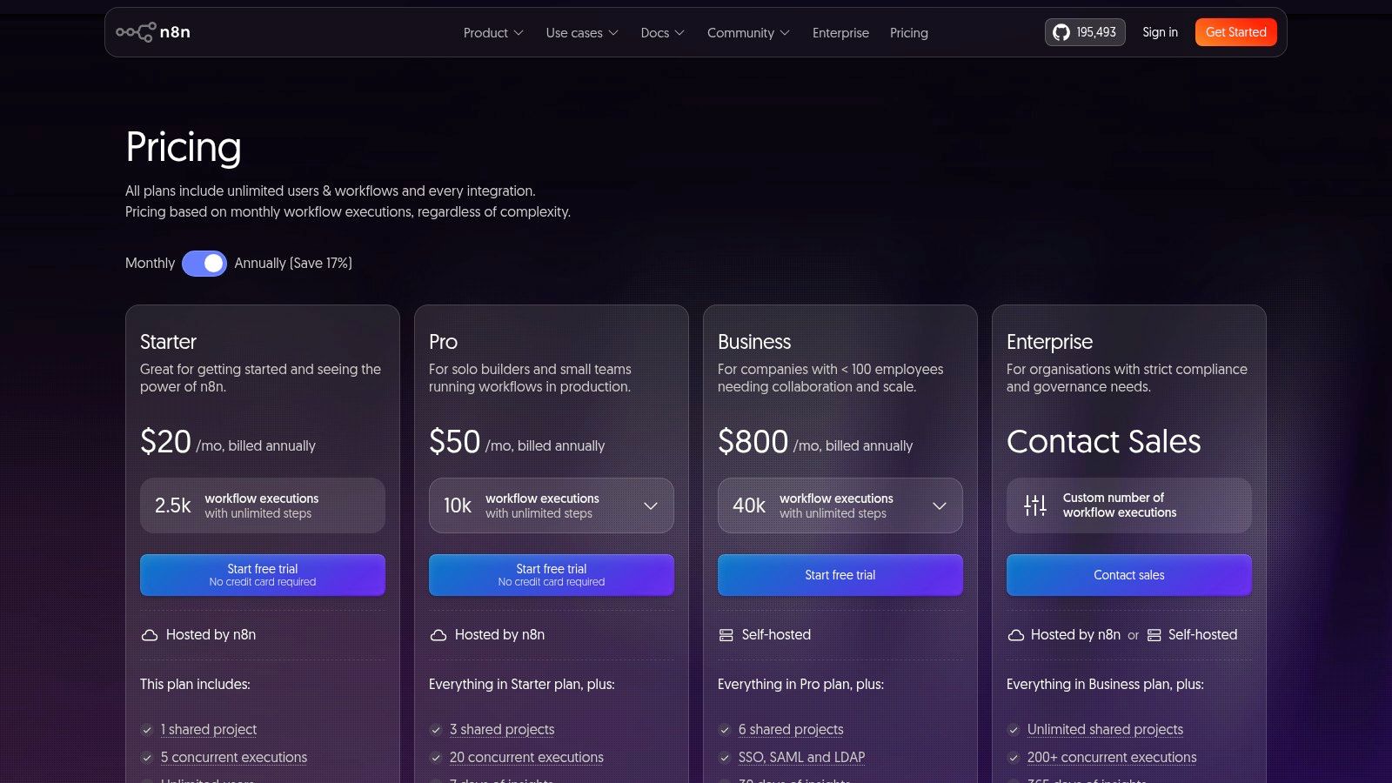1392x783 pixels.
Task: Click the orange Get Started button
Action: coord(1236,32)
